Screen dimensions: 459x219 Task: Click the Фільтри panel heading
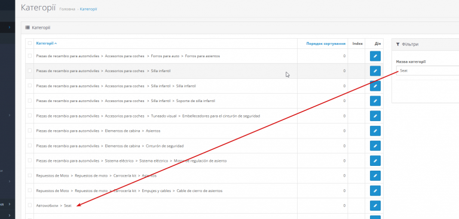[410, 44]
